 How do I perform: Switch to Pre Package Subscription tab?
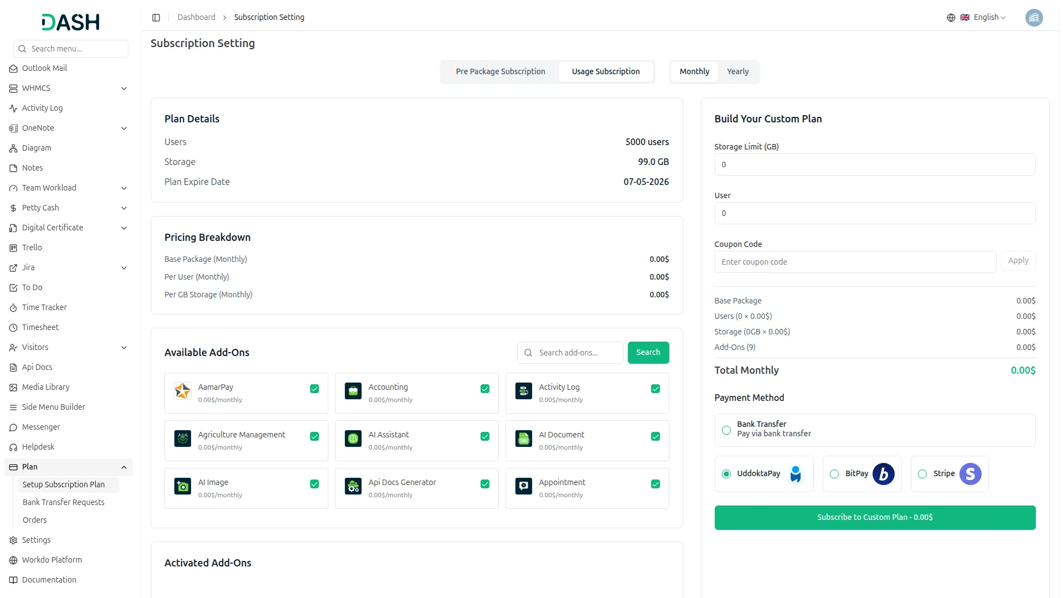click(500, 71)
